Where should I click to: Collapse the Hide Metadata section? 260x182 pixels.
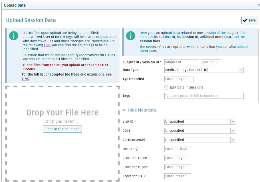tap(139, 110)
